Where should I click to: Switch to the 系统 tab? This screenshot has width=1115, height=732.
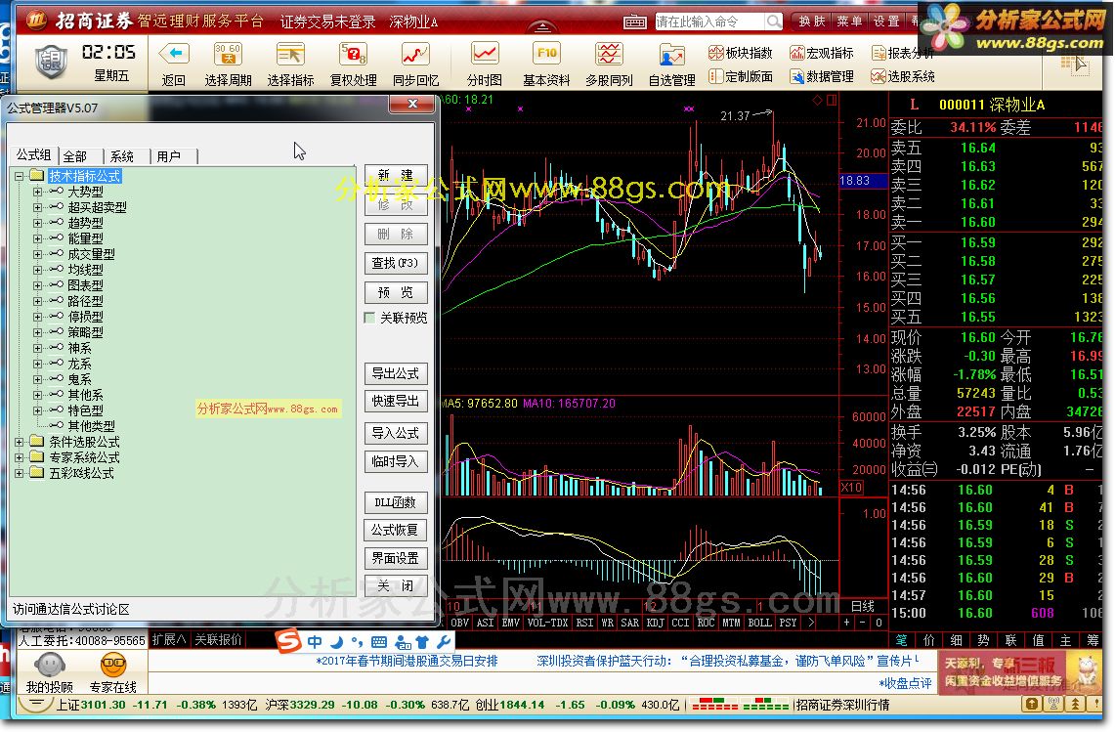122,156
